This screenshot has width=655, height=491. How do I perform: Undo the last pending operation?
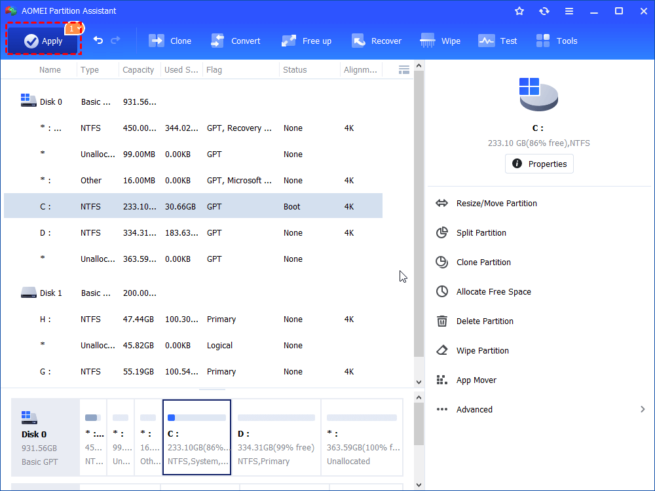(x=98, y=40)
